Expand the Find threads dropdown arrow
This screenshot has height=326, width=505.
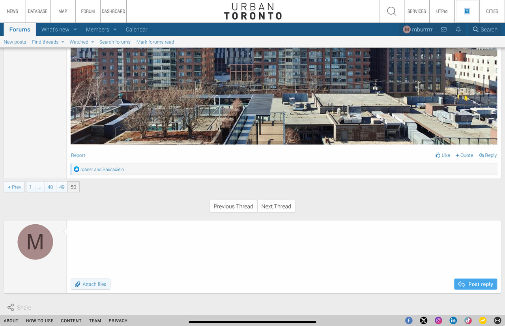point(62,42)
